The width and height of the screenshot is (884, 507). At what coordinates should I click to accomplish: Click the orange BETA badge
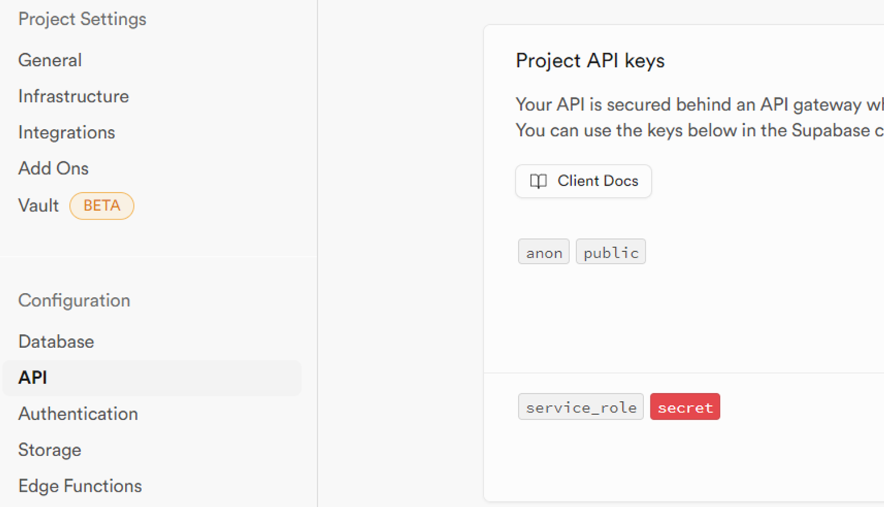(x=102, y=206)
